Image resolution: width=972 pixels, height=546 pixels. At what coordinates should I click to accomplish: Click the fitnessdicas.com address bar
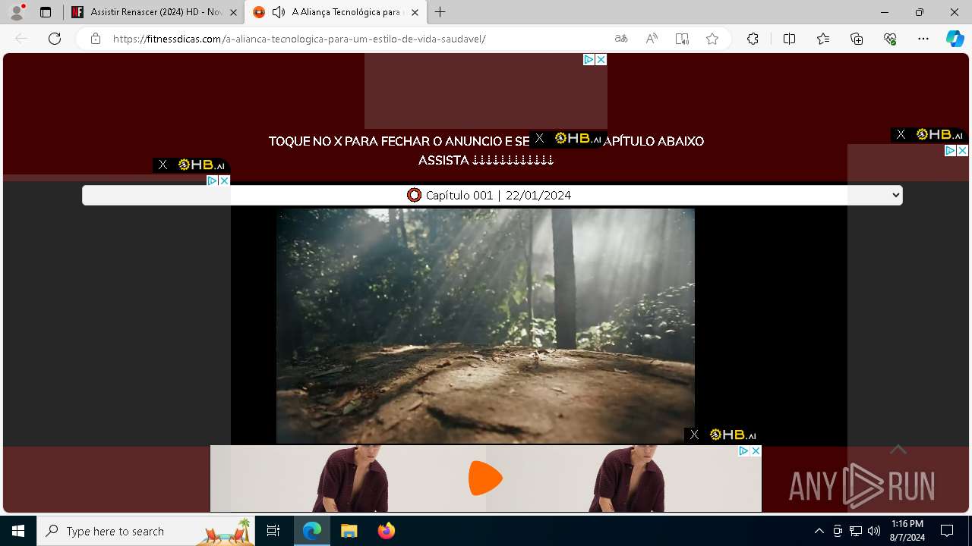click(299, 39)
